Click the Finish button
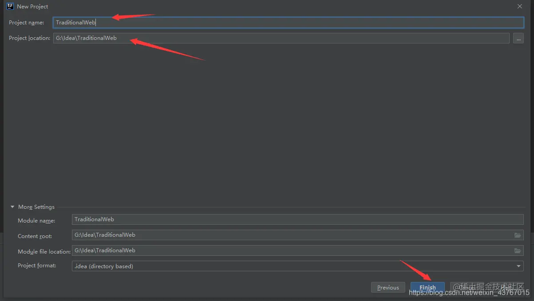 427,288
